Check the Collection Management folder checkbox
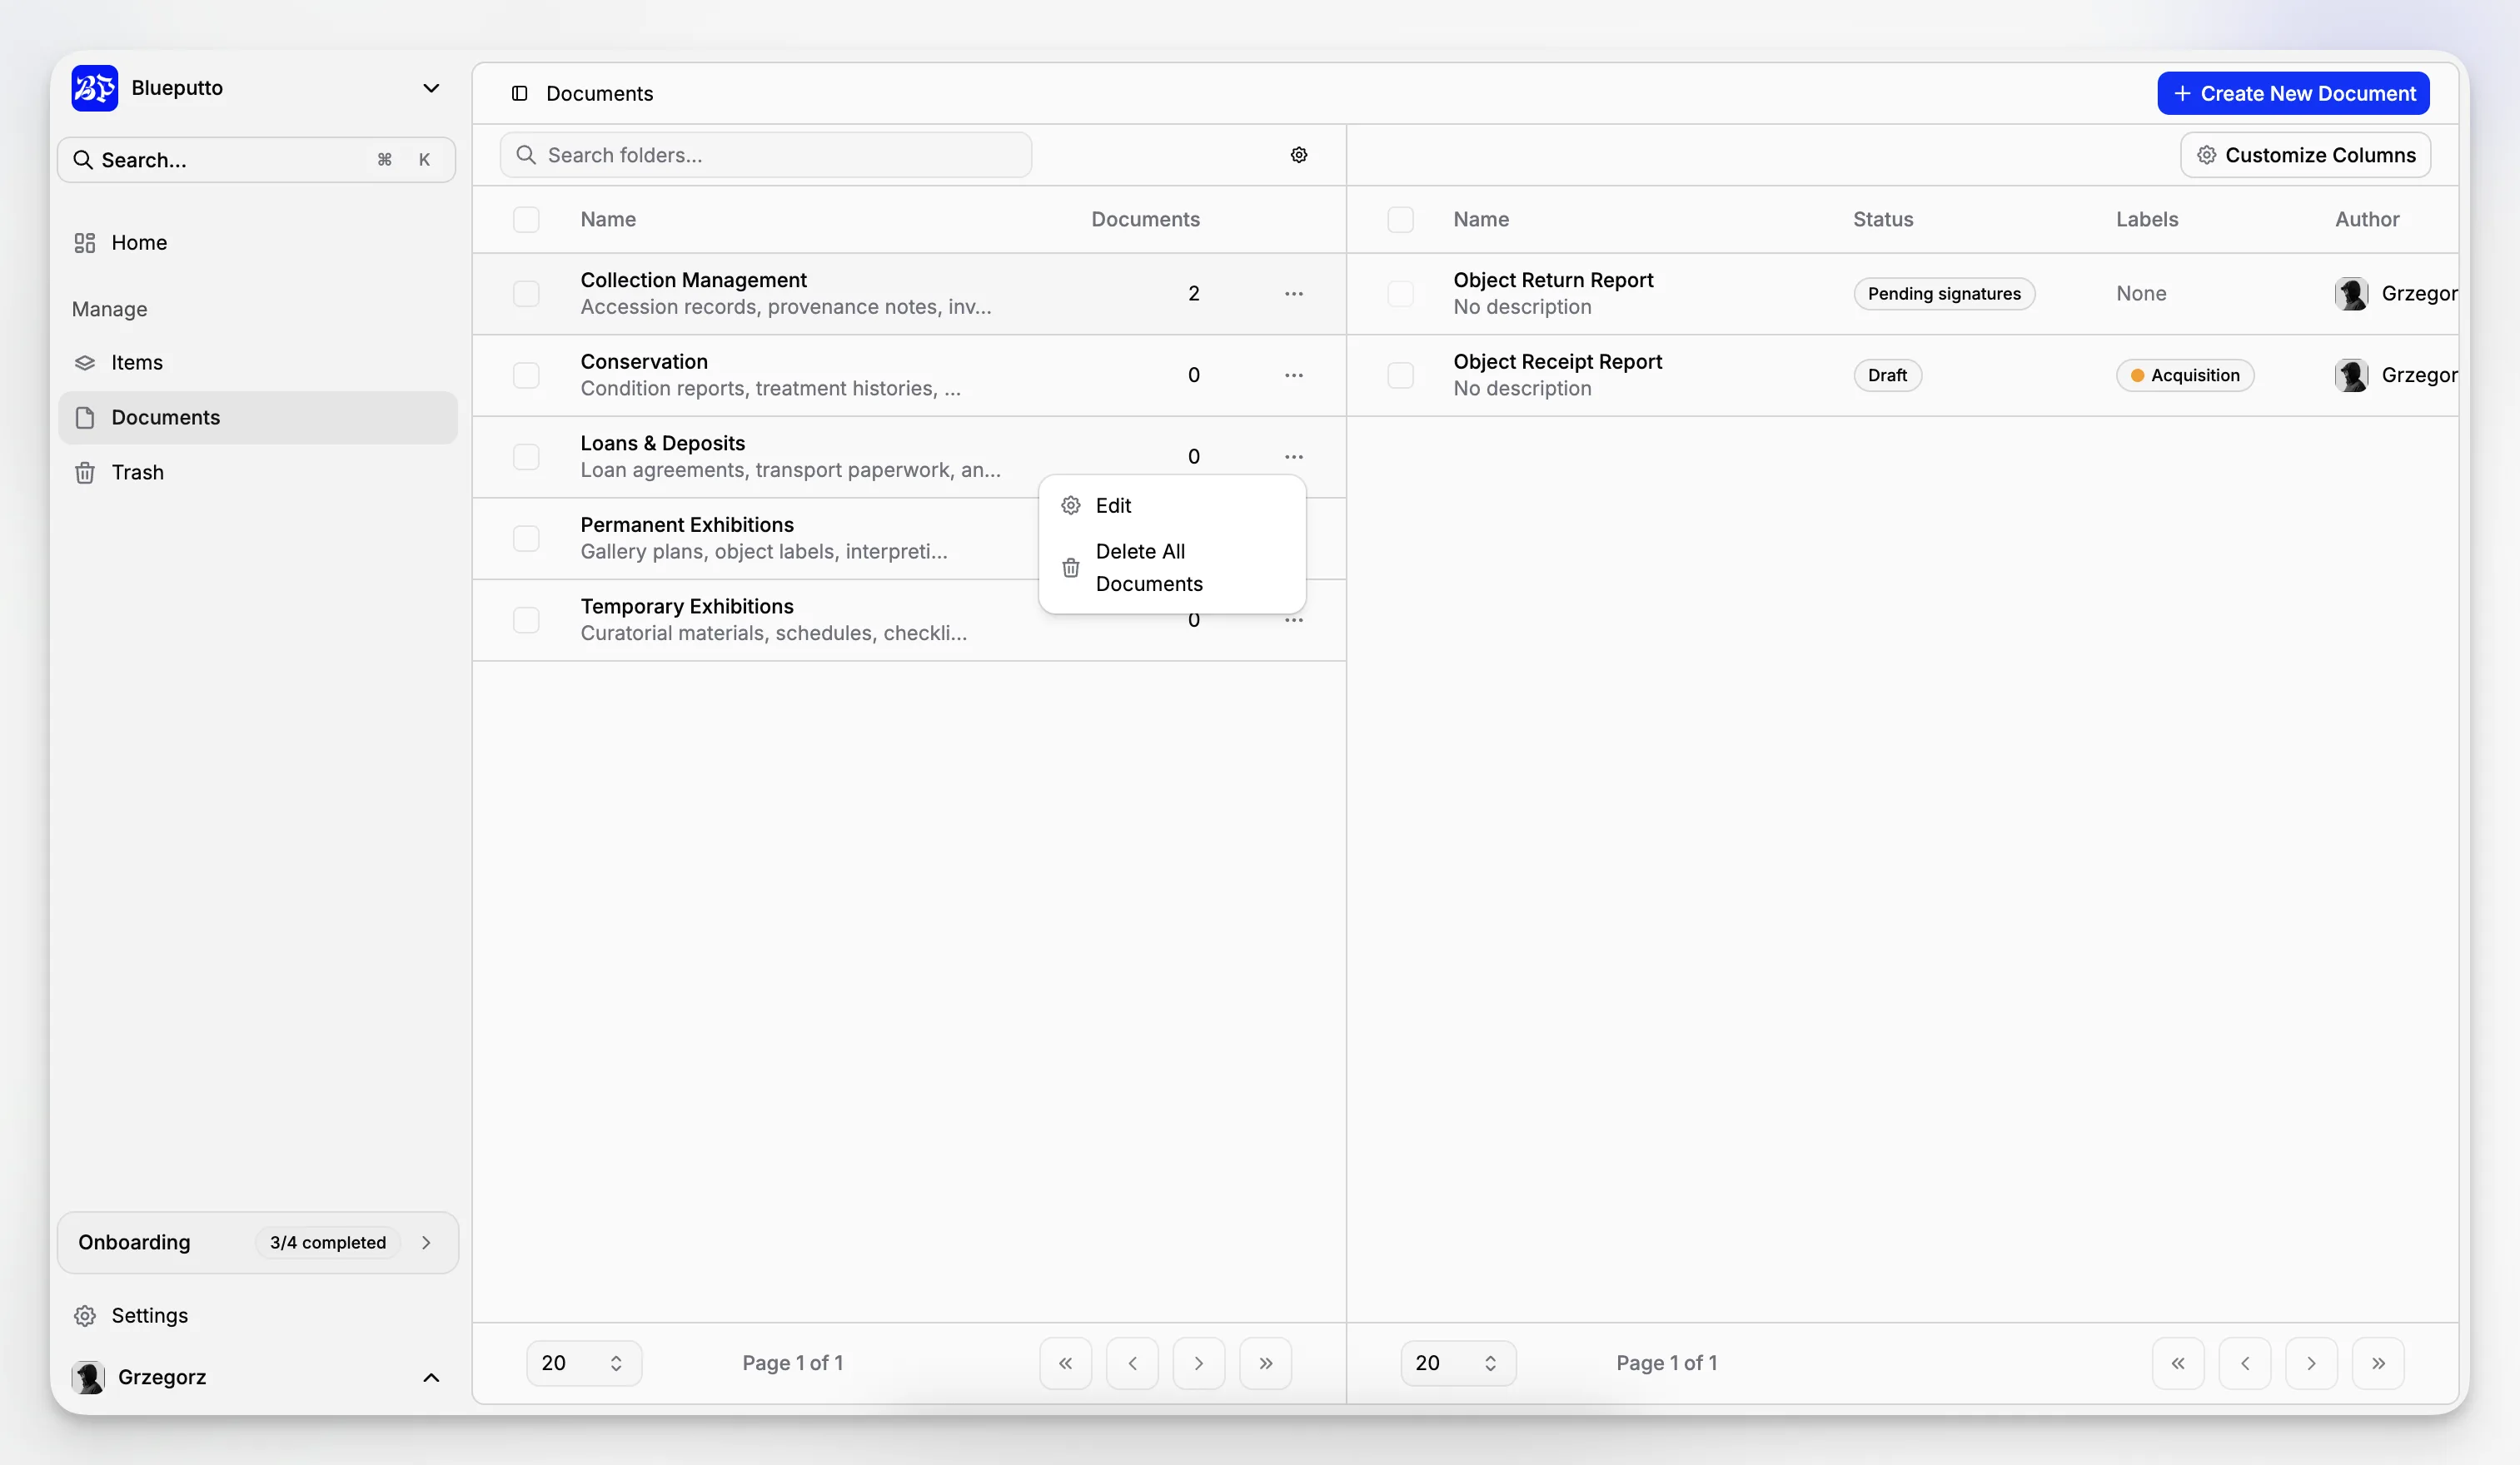 pos(526,294)
